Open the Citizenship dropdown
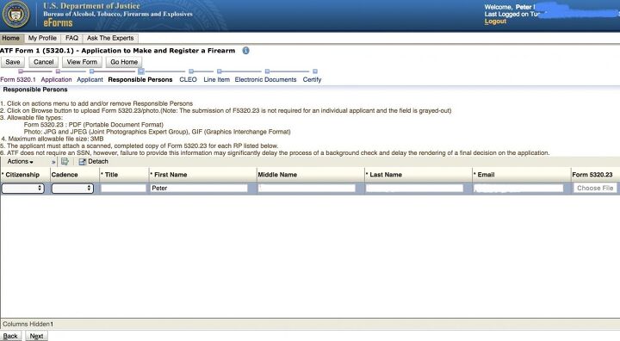This screenshot has height=341, width=620. (x=23, y=189)
